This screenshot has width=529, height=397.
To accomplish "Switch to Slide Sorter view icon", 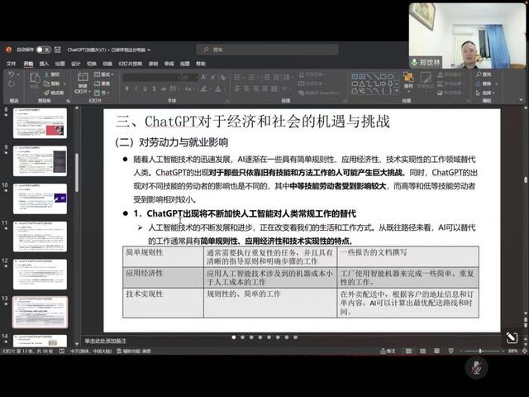I will click(422, 351).
